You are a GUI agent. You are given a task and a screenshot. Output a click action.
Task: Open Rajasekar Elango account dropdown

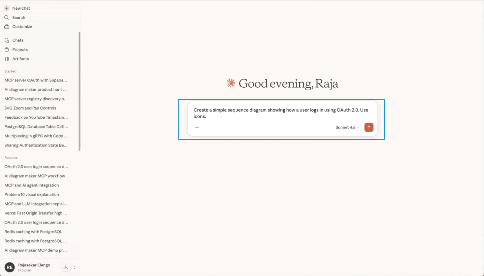34,265
